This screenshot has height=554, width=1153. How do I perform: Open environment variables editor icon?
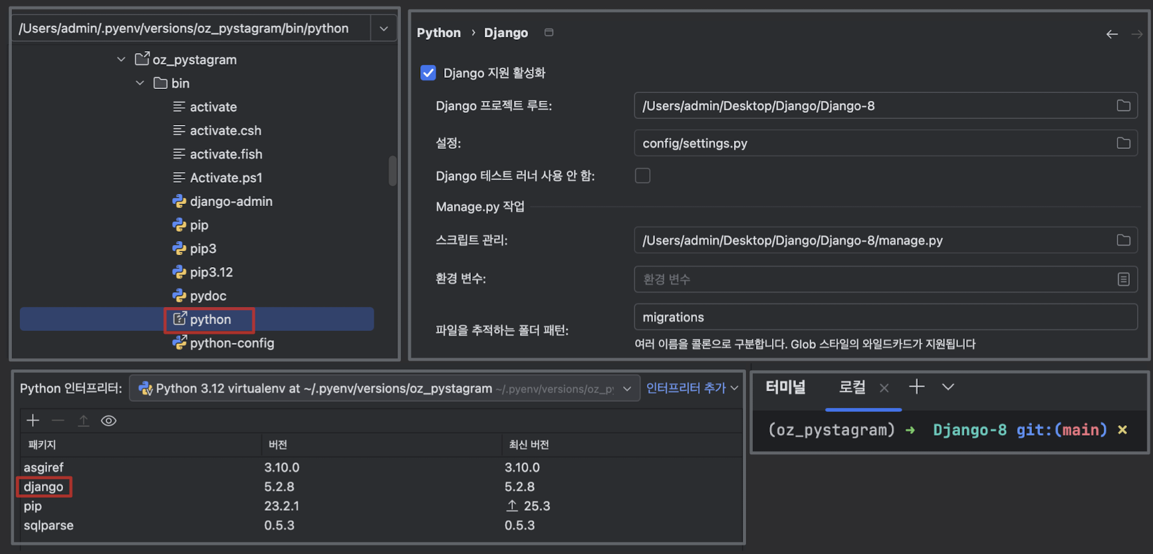[x=1123, y=279]
